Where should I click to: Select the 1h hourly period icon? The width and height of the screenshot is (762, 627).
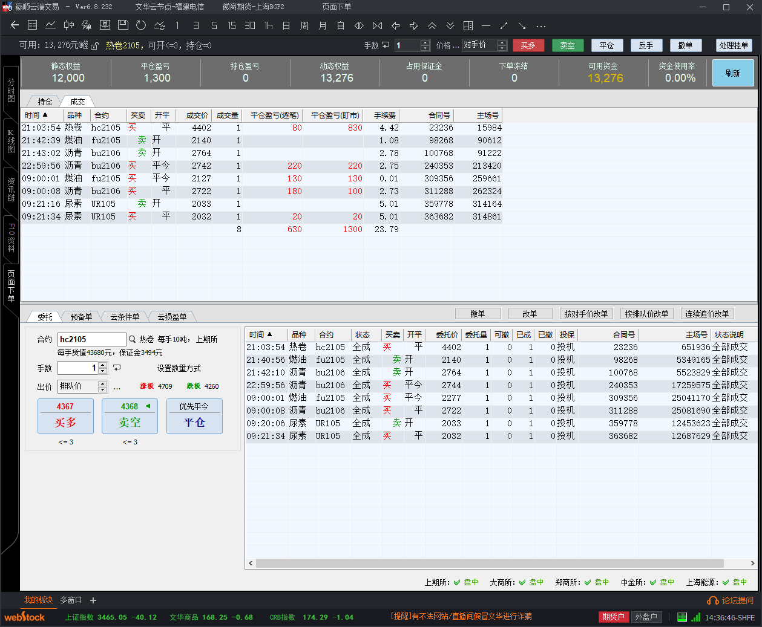(x=268, y=25)
